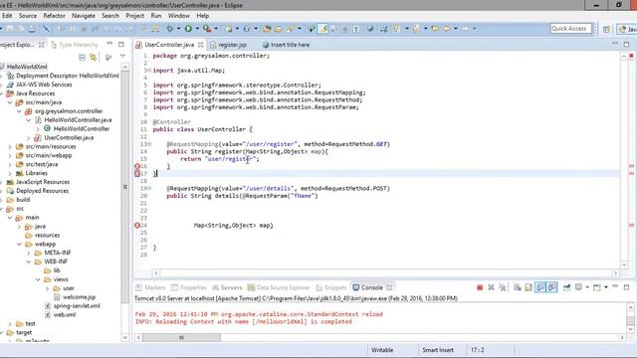The height and width of the screenshot is (358, 637).
Task: Click the Open Console icon
Action: point(597,287)
